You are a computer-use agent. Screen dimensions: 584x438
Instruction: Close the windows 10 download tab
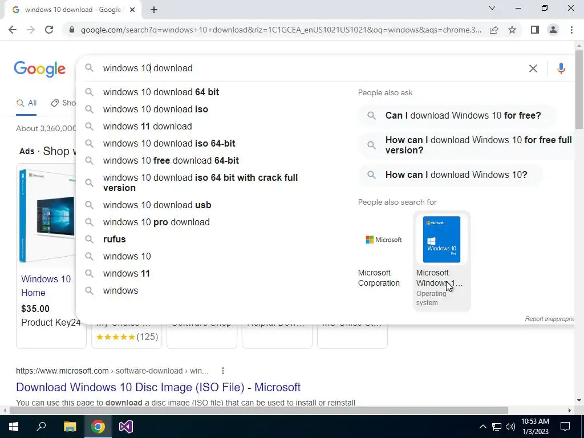[x=132, y=10]
